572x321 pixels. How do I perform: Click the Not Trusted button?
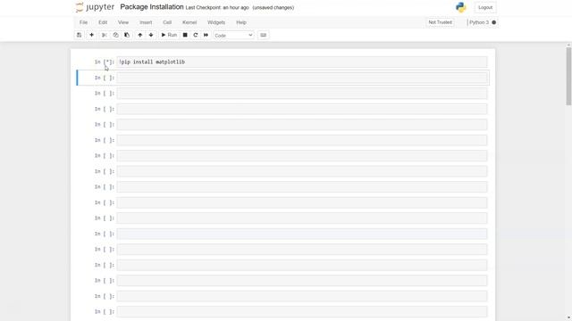click(440, 22)
